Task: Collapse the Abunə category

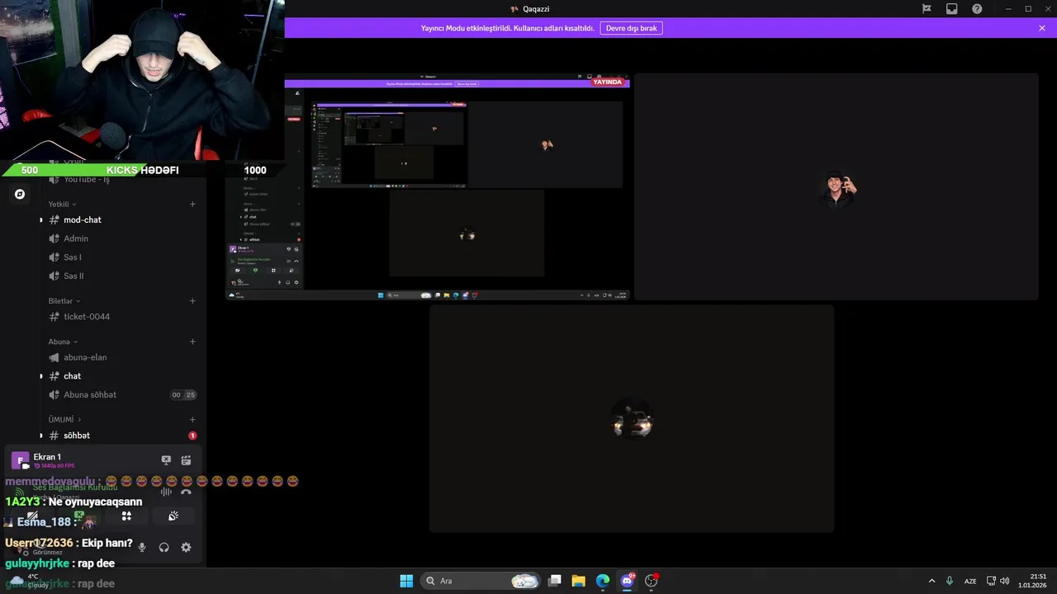Action: pos(63,342)
